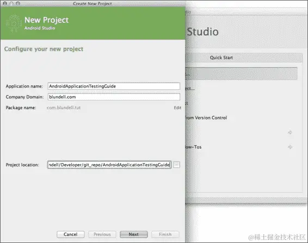The image size is (308, 243).
Task: Click Company Domain label
Action: click(24, 97)
